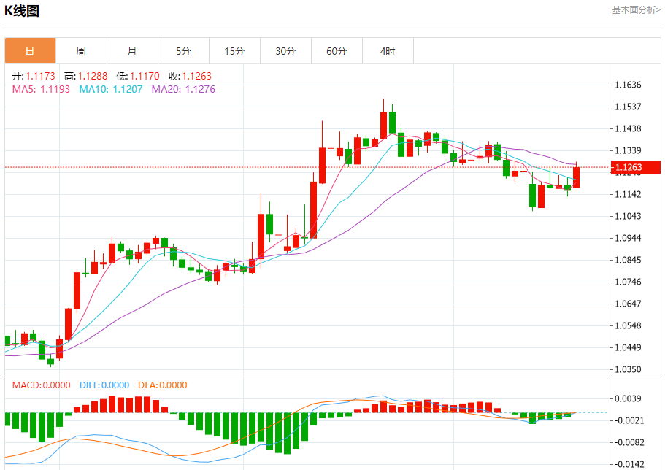Click the MA5: 1.1193 indicator label
Viewport: 665px width, 470px height.
pyautogui.click(x=41, y=89)
